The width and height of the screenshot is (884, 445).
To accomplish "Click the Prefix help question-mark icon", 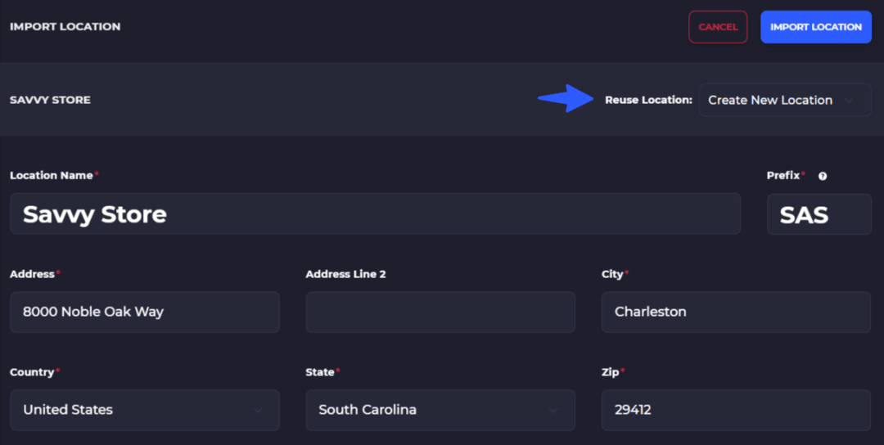I will (823, 177).
